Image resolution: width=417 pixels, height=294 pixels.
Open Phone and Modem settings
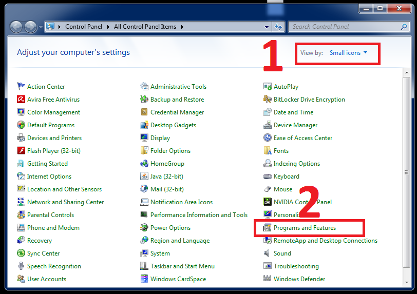click(x=53, y=227)
